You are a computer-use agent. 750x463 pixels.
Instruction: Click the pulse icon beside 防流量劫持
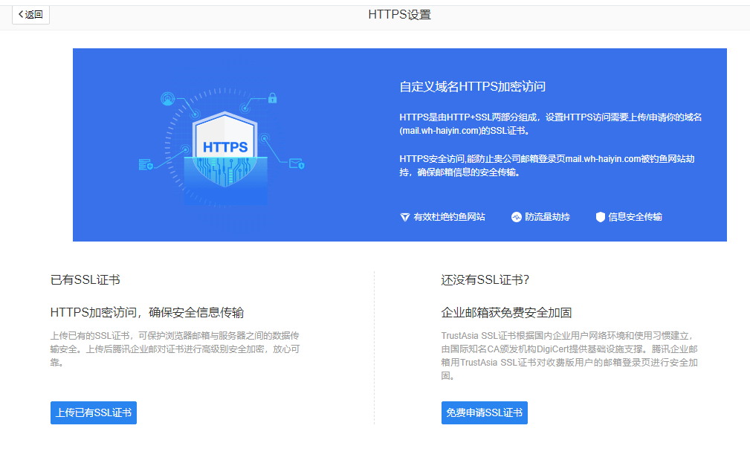tap(516, 217)
